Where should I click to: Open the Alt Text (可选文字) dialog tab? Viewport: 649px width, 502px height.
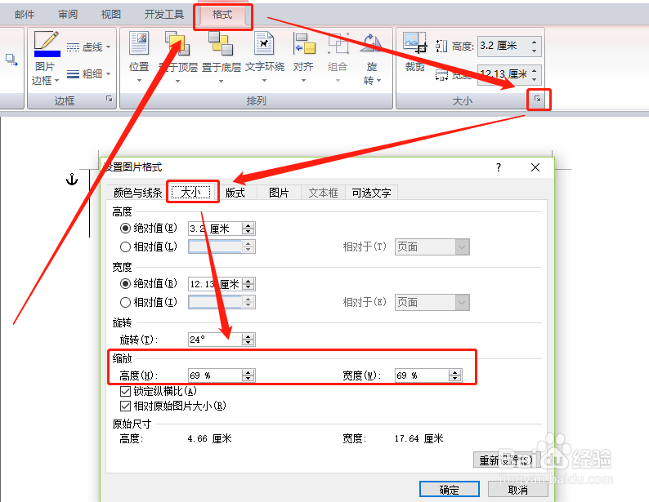coord(371,193)
